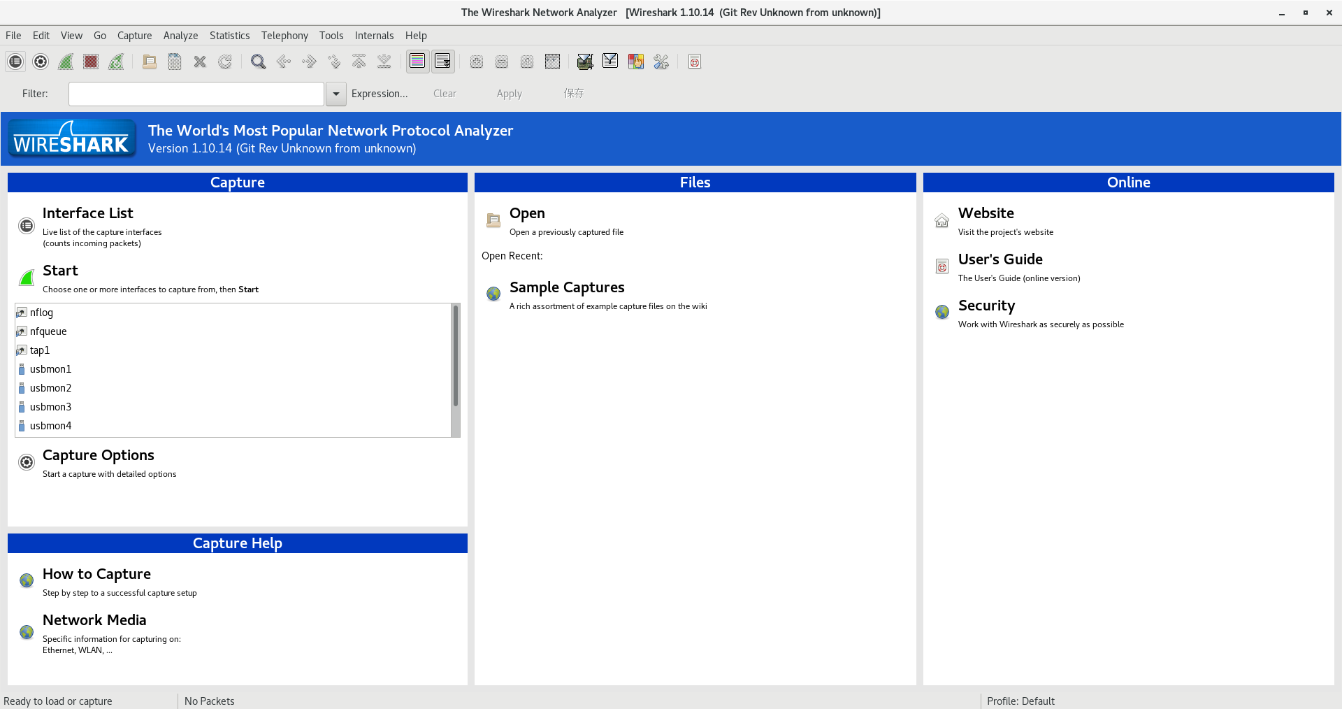Jump to the last packet icon

[384, 62]
